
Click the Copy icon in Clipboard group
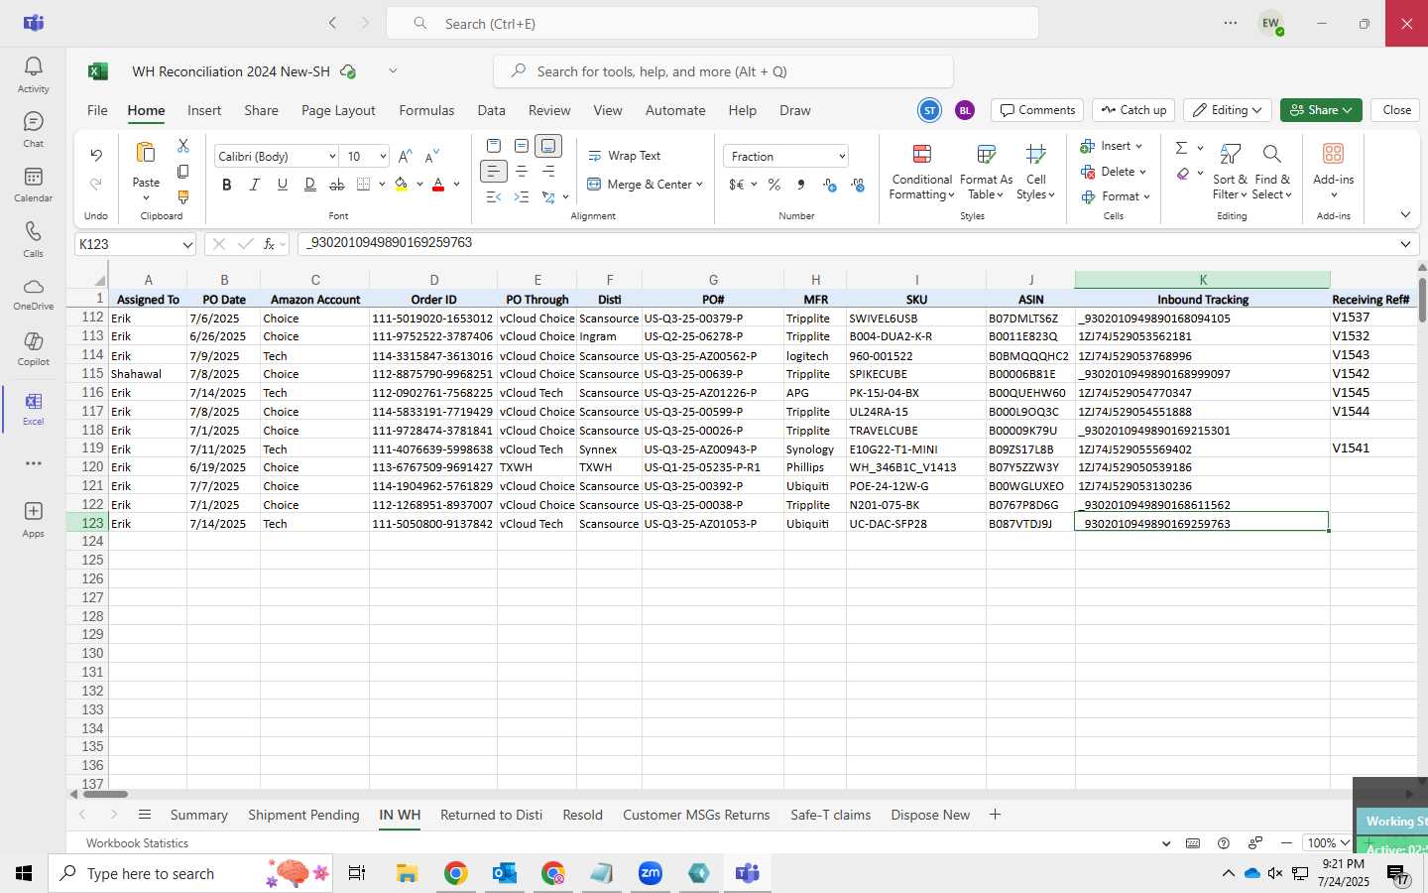183,172
